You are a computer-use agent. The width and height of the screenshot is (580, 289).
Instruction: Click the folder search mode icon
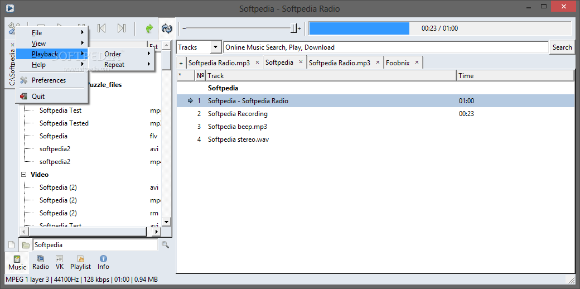(x=25, y=244)
